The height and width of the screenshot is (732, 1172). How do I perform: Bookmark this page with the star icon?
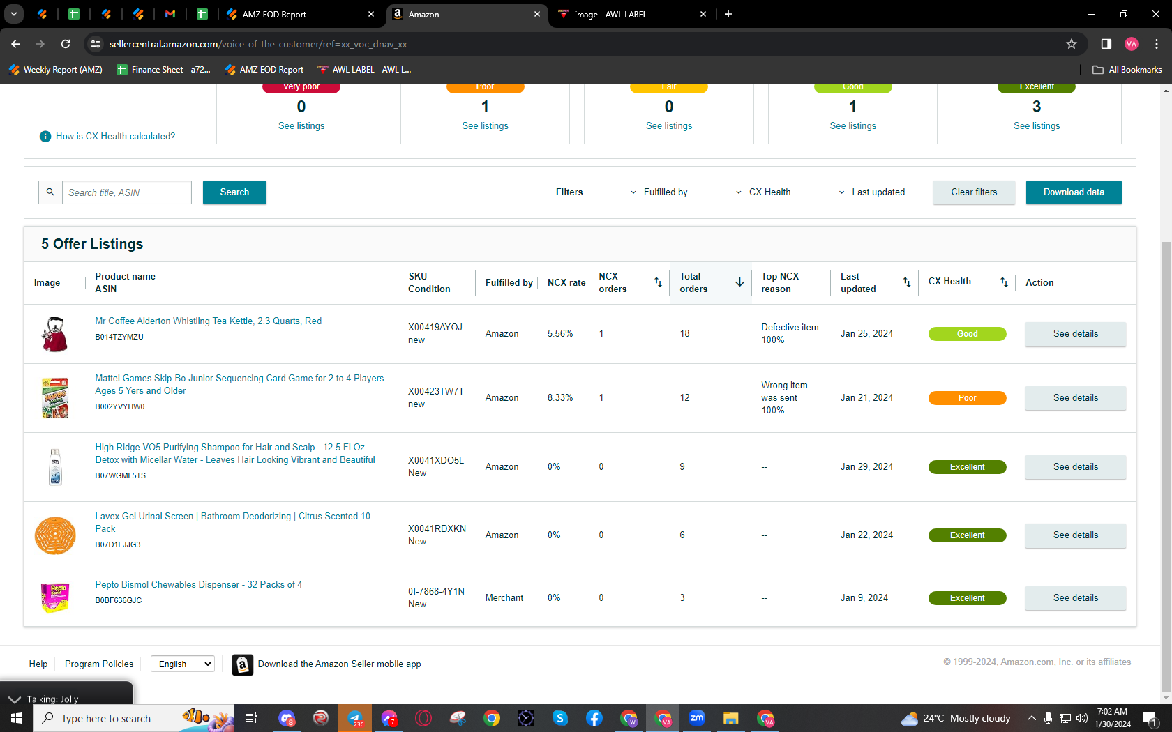point(1072,44)
